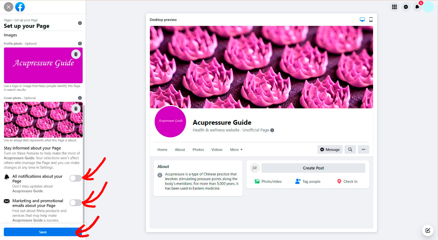The height and width of the screenshot is (240, 438).
Task: Click the left panel scrollbar
Action: [84, 163]
